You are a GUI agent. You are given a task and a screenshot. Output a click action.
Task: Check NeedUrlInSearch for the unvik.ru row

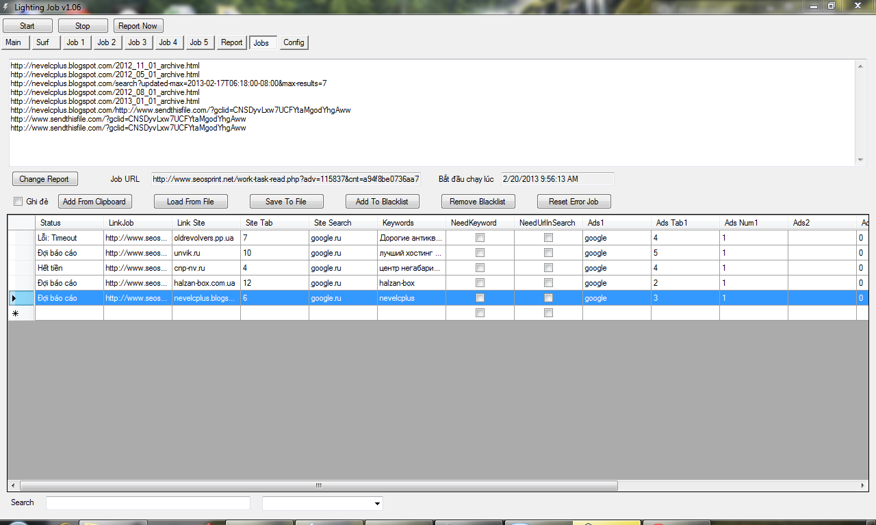click(548, 253)
